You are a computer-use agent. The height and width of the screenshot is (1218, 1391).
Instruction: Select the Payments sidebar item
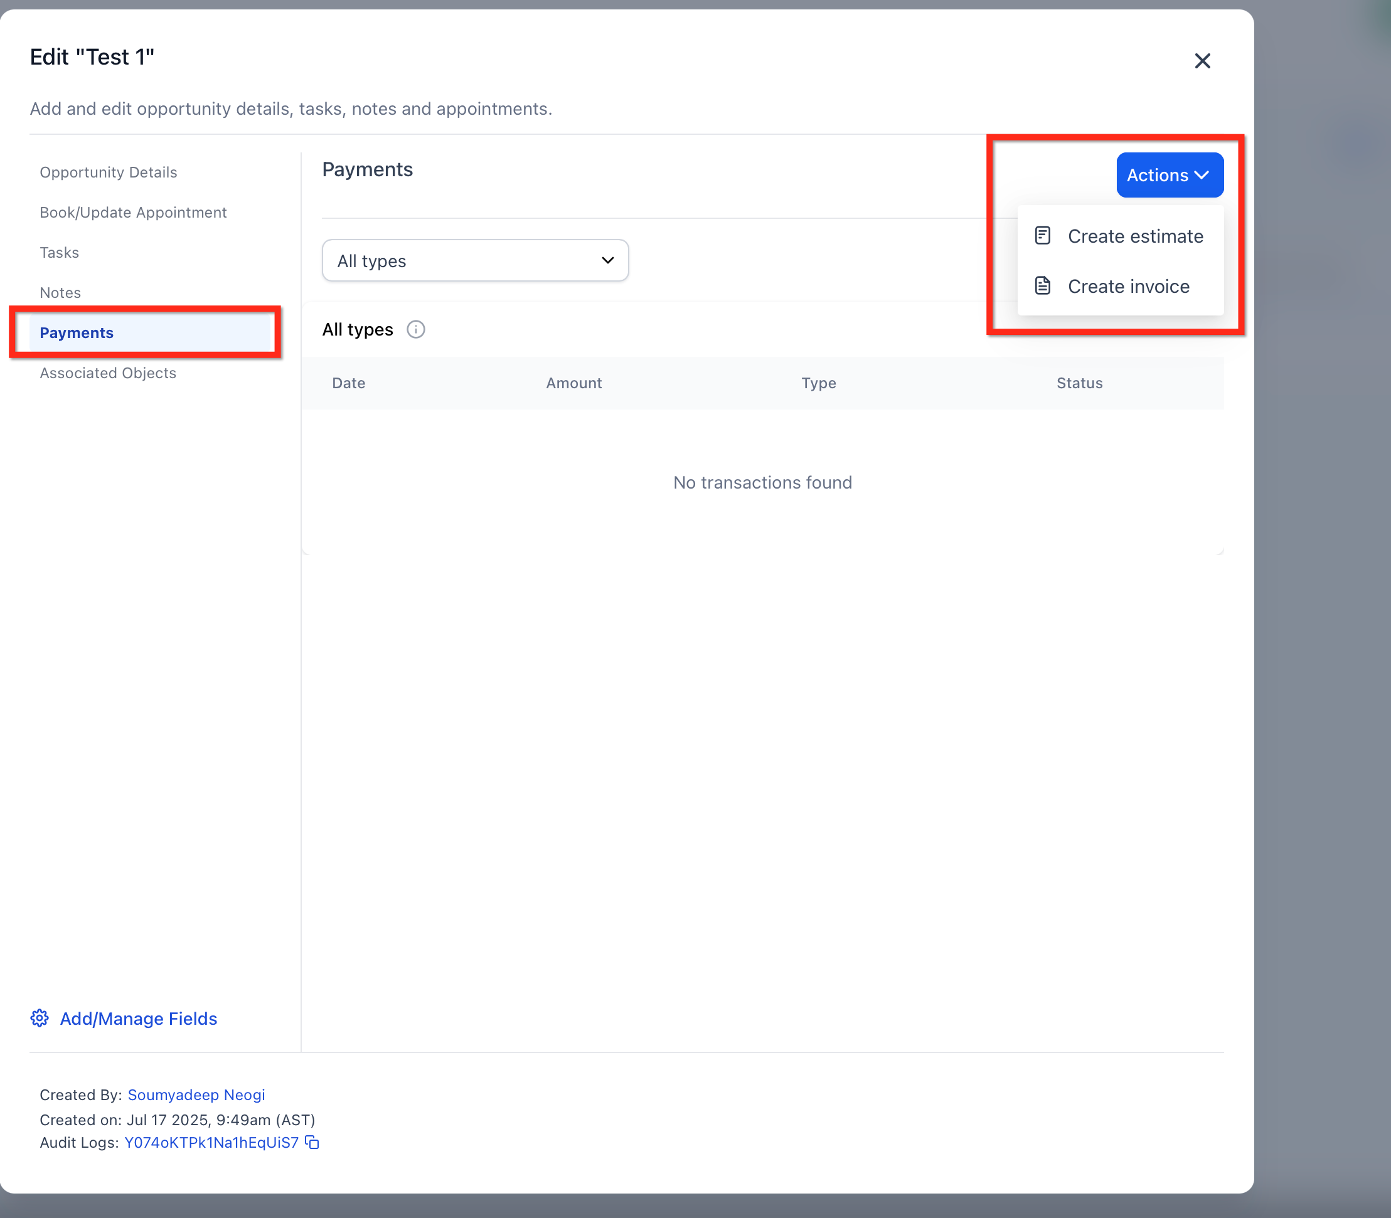point(151,333)
